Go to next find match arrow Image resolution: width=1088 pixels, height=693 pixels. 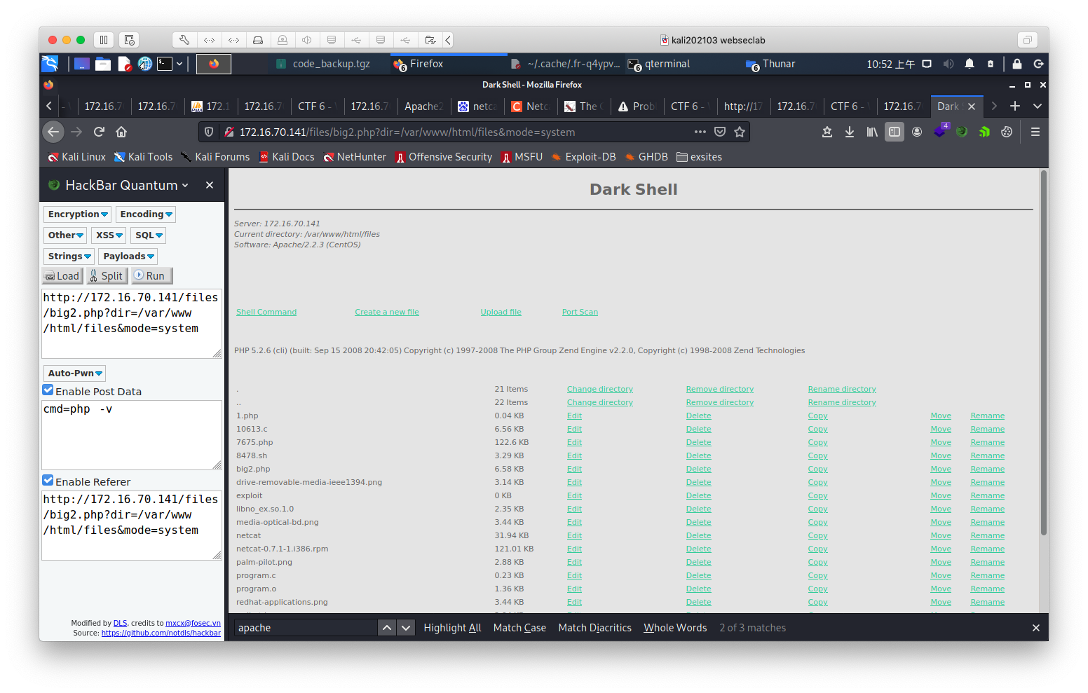405,628
